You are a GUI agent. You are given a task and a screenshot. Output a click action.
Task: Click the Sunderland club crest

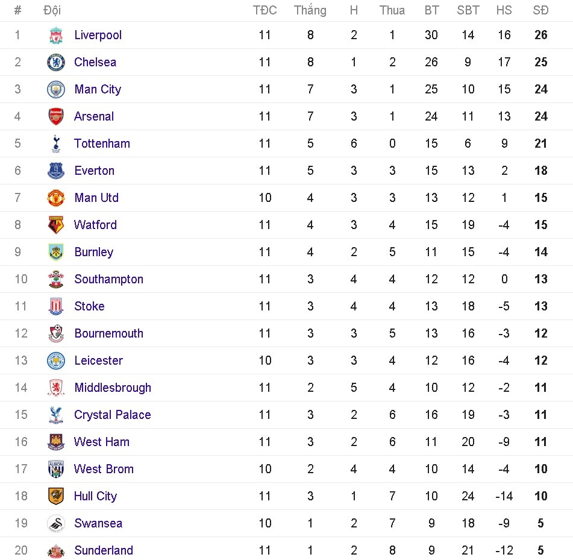pyautogui.click(x=55, y=550)
